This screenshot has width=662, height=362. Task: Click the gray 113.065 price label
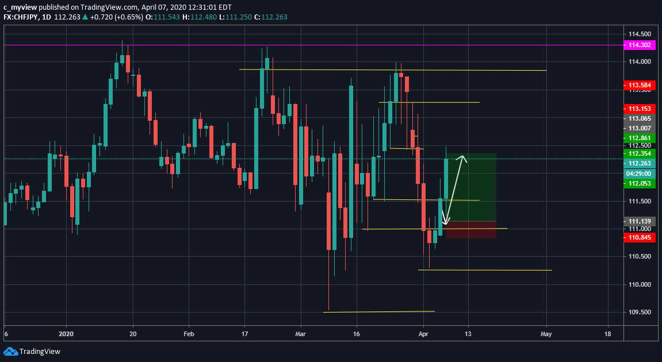[640, 118]
